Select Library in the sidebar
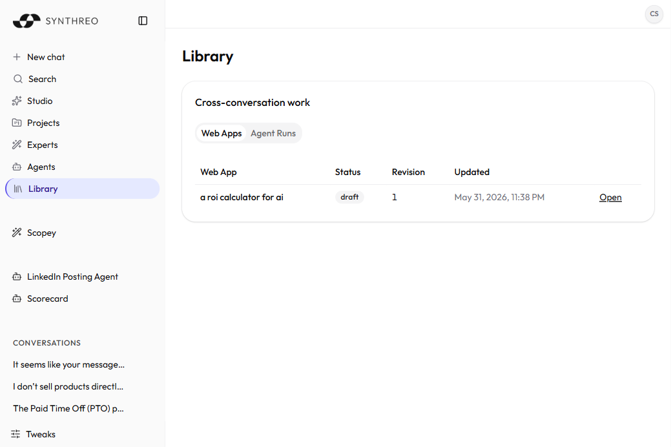Screen dimensions: 671x447 coord(83,189)
